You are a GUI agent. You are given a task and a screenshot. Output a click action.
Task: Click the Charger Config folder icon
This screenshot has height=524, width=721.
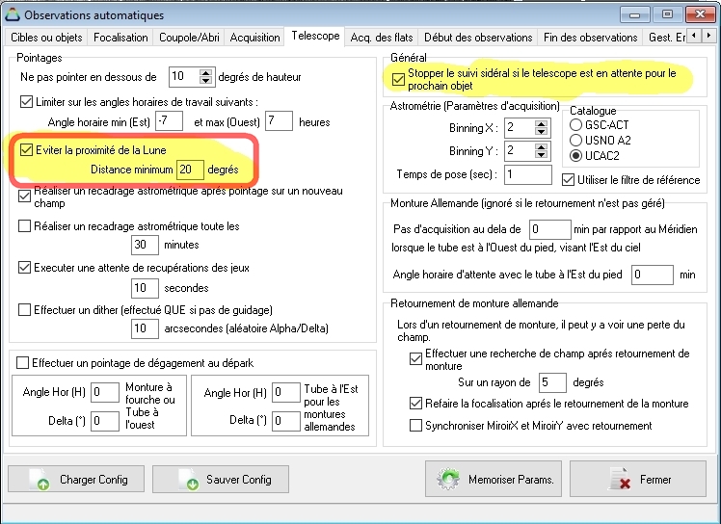[39, 480]
